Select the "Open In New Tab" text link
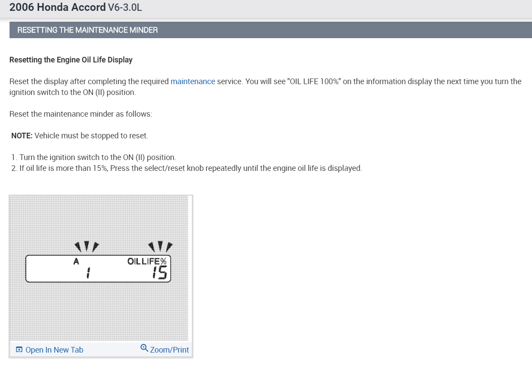This screenshot has width=532, height=376. [54, 350]
